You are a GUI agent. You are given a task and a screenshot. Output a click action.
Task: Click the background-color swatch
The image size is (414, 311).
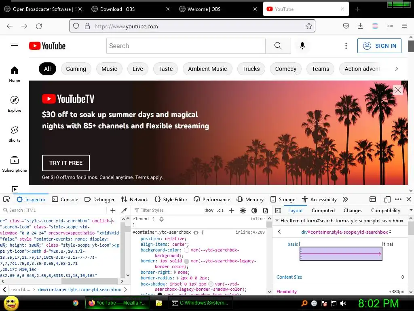point(187,250)
